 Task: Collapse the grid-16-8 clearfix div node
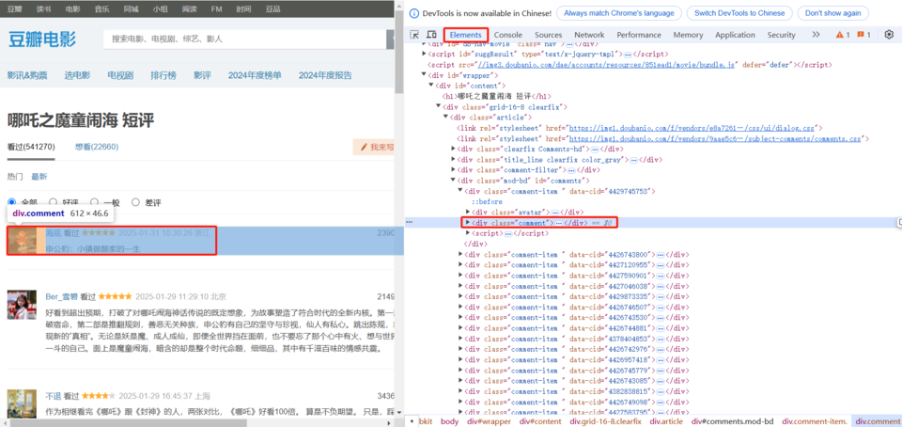tap(439, 107)
